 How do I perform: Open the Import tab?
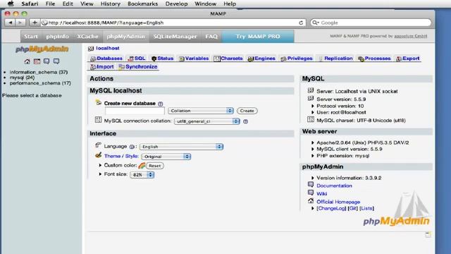[x=101, y=67]
